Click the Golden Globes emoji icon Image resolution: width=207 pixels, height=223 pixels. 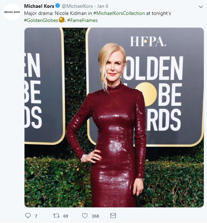coord(61,20)
